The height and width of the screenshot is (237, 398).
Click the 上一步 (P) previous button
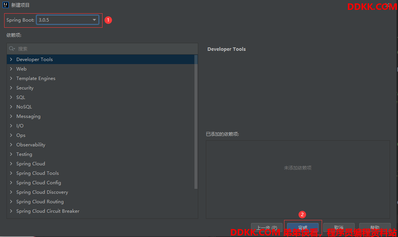[267, 228]
